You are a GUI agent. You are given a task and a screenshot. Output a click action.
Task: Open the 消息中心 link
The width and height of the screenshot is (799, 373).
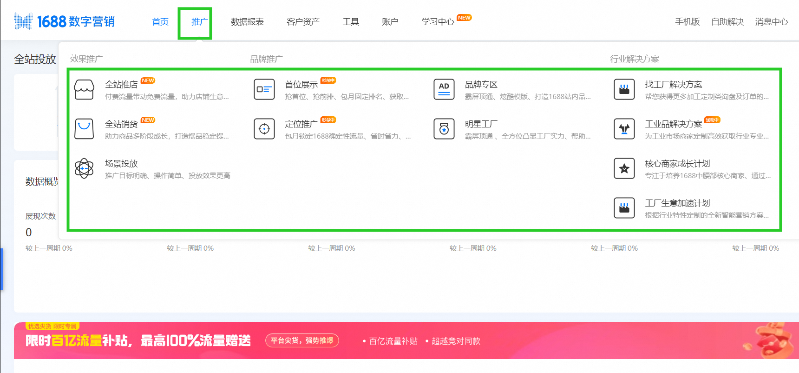click(771, 22)
